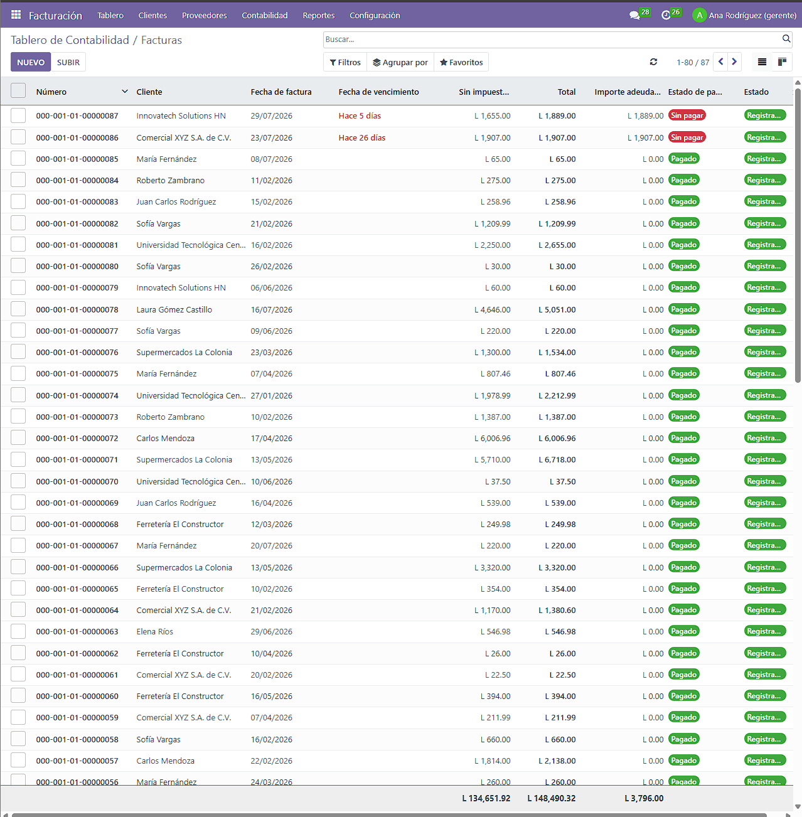Go to previous page of invoices
The height and width of the screenshot is (817, 802).
point(721,61)
